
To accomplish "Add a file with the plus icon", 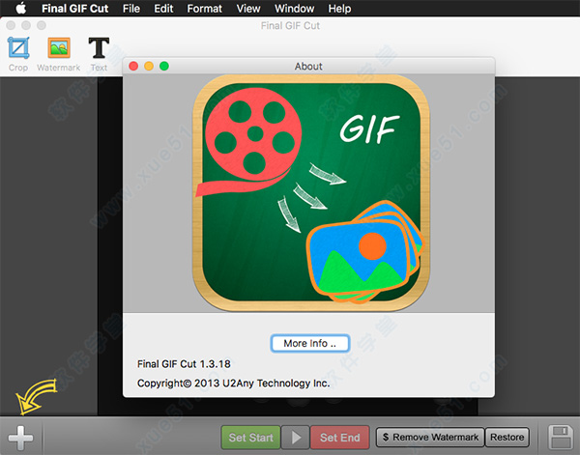I will (20, 438).
